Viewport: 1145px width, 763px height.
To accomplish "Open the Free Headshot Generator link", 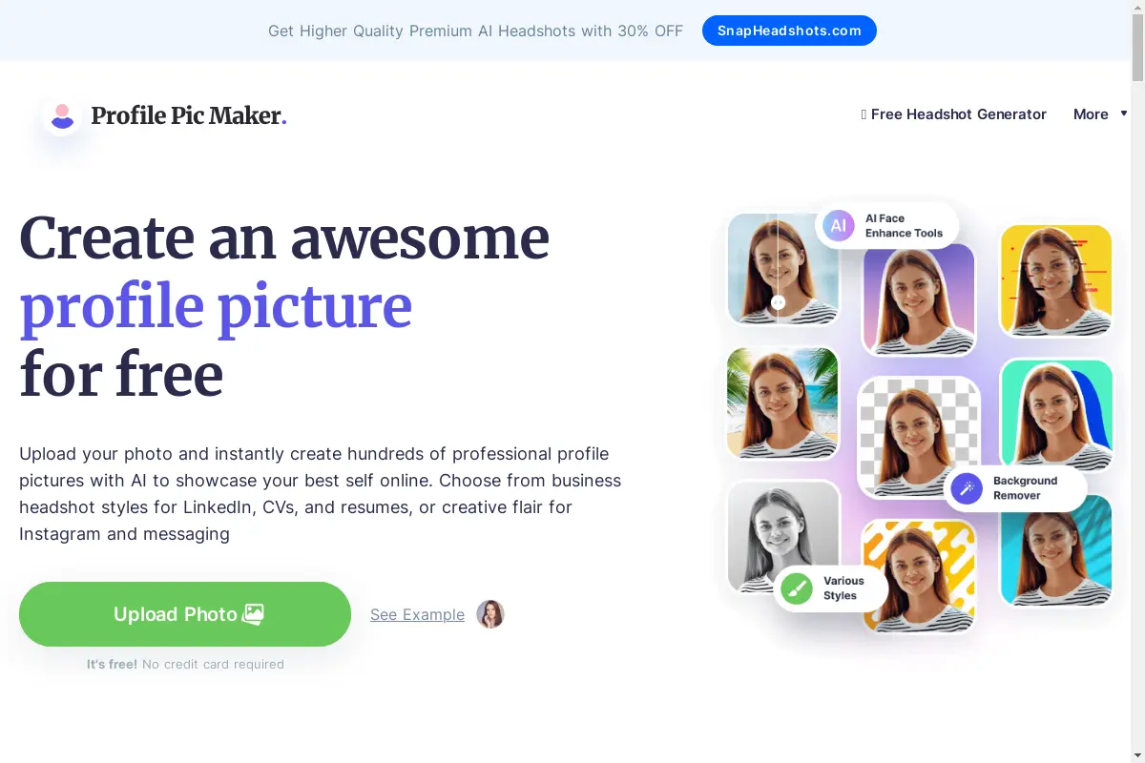I will pyautogui.click(x=954, y=114).
